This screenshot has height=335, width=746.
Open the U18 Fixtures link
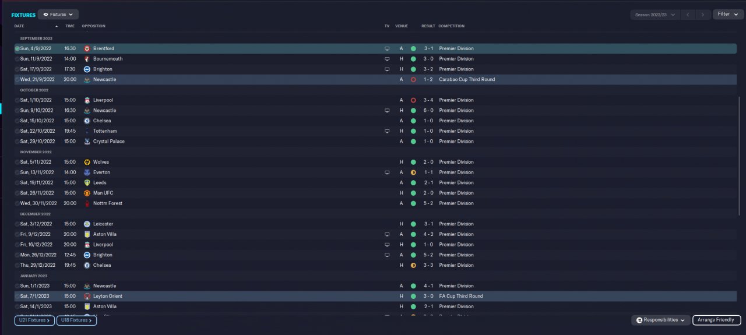point(76,320)
